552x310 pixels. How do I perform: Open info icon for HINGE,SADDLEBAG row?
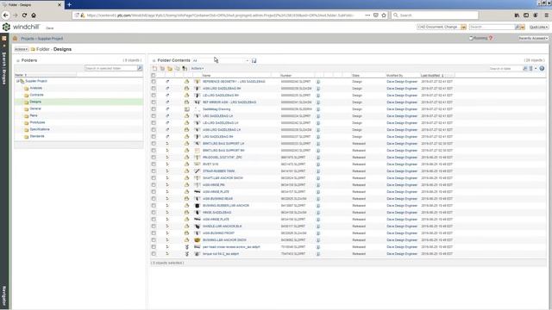pyautogui.click(x=318, y=213)
